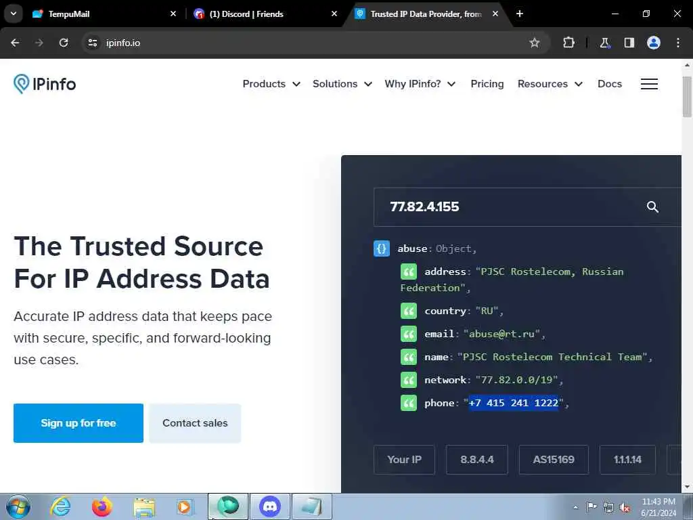Close the Discord Friends tab
The width and height of the screenshot is (693, 520).
(334, 14)
